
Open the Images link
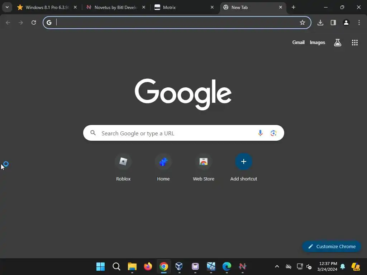[318, 42]
